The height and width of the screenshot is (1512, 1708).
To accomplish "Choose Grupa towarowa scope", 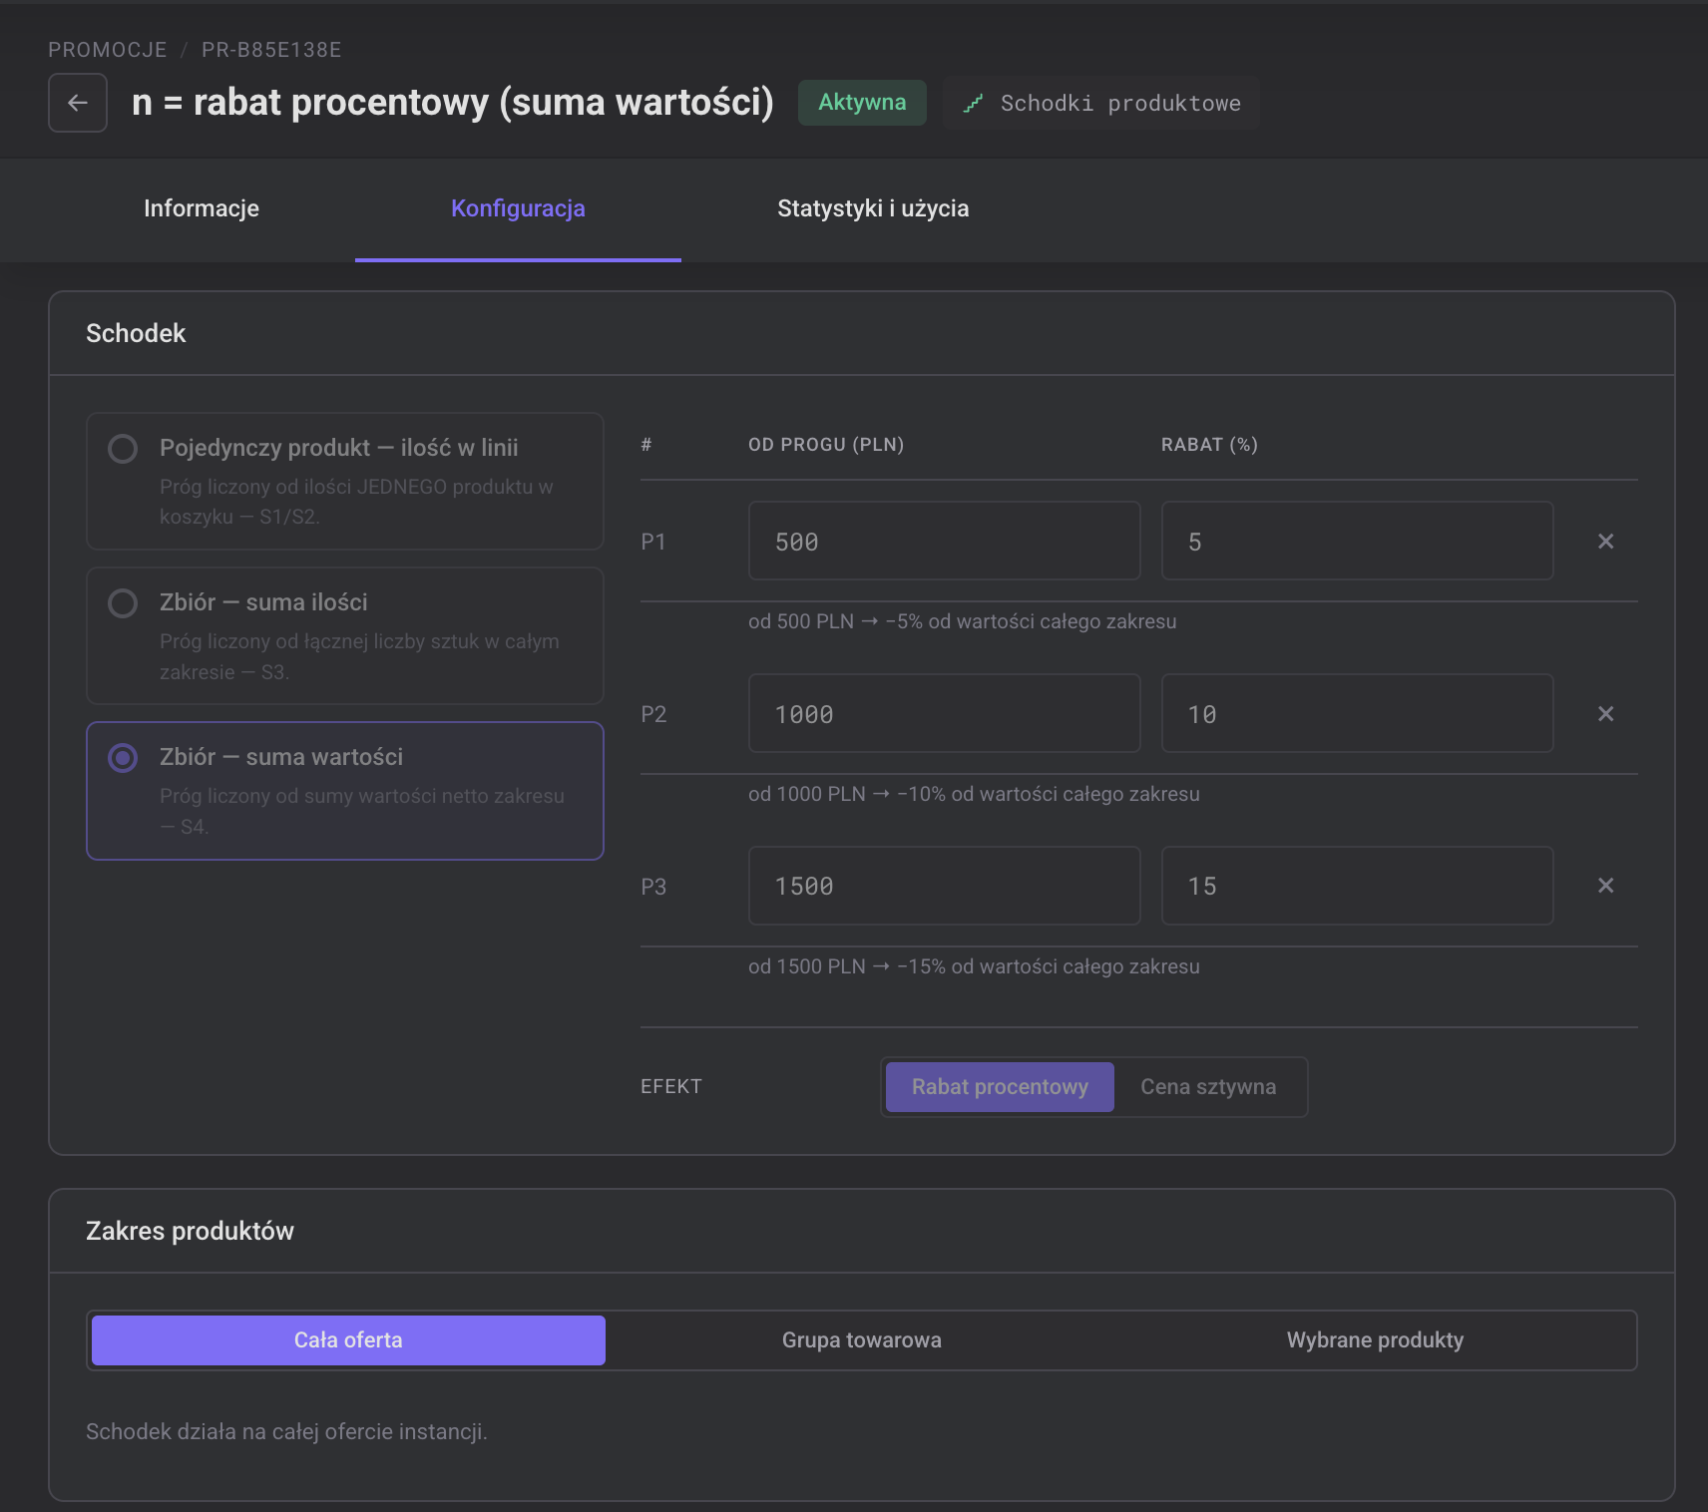I will point(862,1339).
